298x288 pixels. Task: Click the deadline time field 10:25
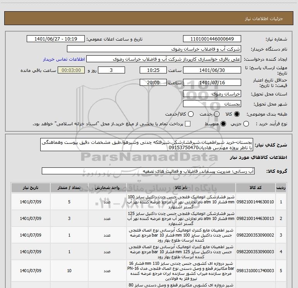[x=153, y=70]
